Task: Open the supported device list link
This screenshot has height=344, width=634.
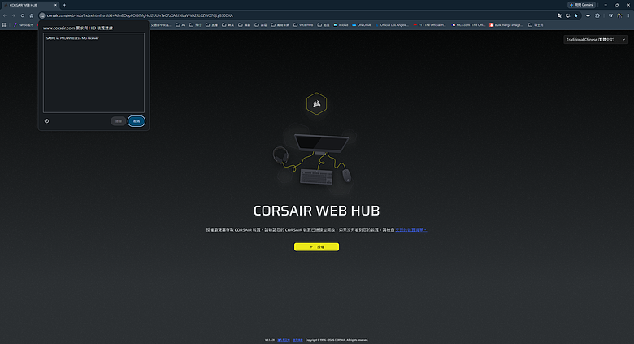Action: click(x=410, y=230)
